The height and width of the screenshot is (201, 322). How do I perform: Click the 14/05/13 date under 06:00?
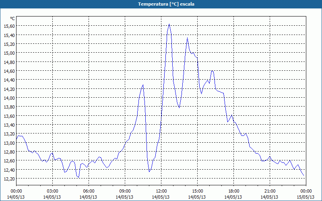click(x=88, y=197)
